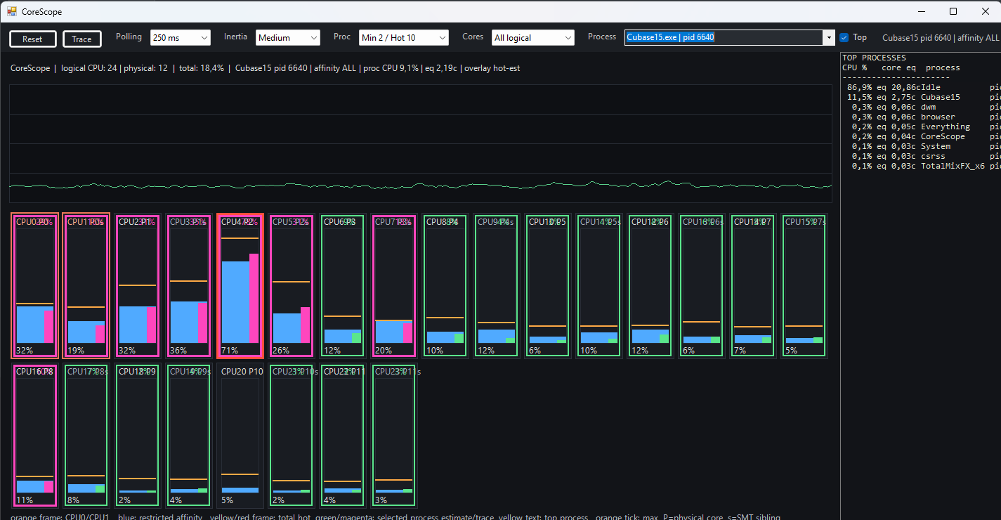Select the CPU7 tile showing 20%

pyautogui.click(x=394, y=286)
